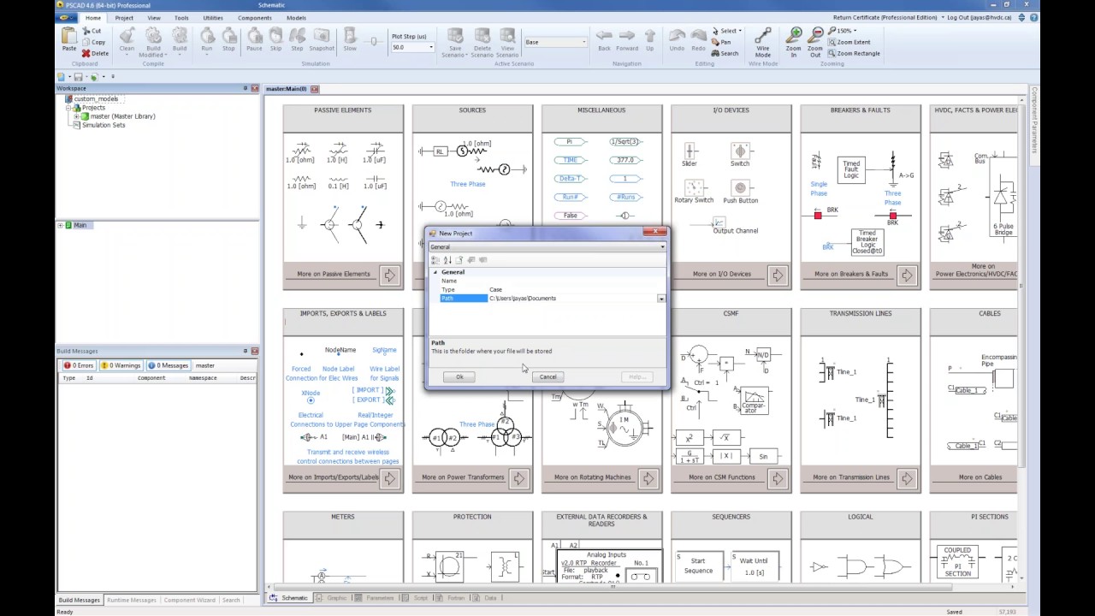The image size is (1095, 616).
Task: Click the Save Scenario icon
Action: 455,36
